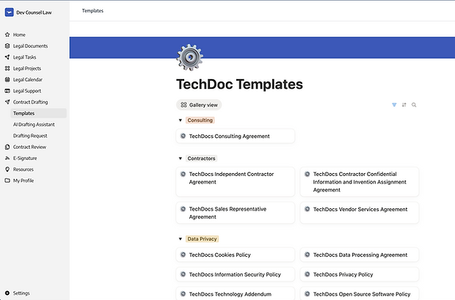Click the Dev Counsel Law workspace name
Viewport: 455px width, 300px height.
34,12
